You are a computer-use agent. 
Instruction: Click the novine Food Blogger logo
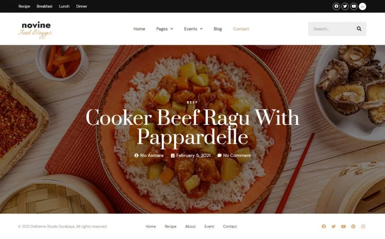coord(35,30)
